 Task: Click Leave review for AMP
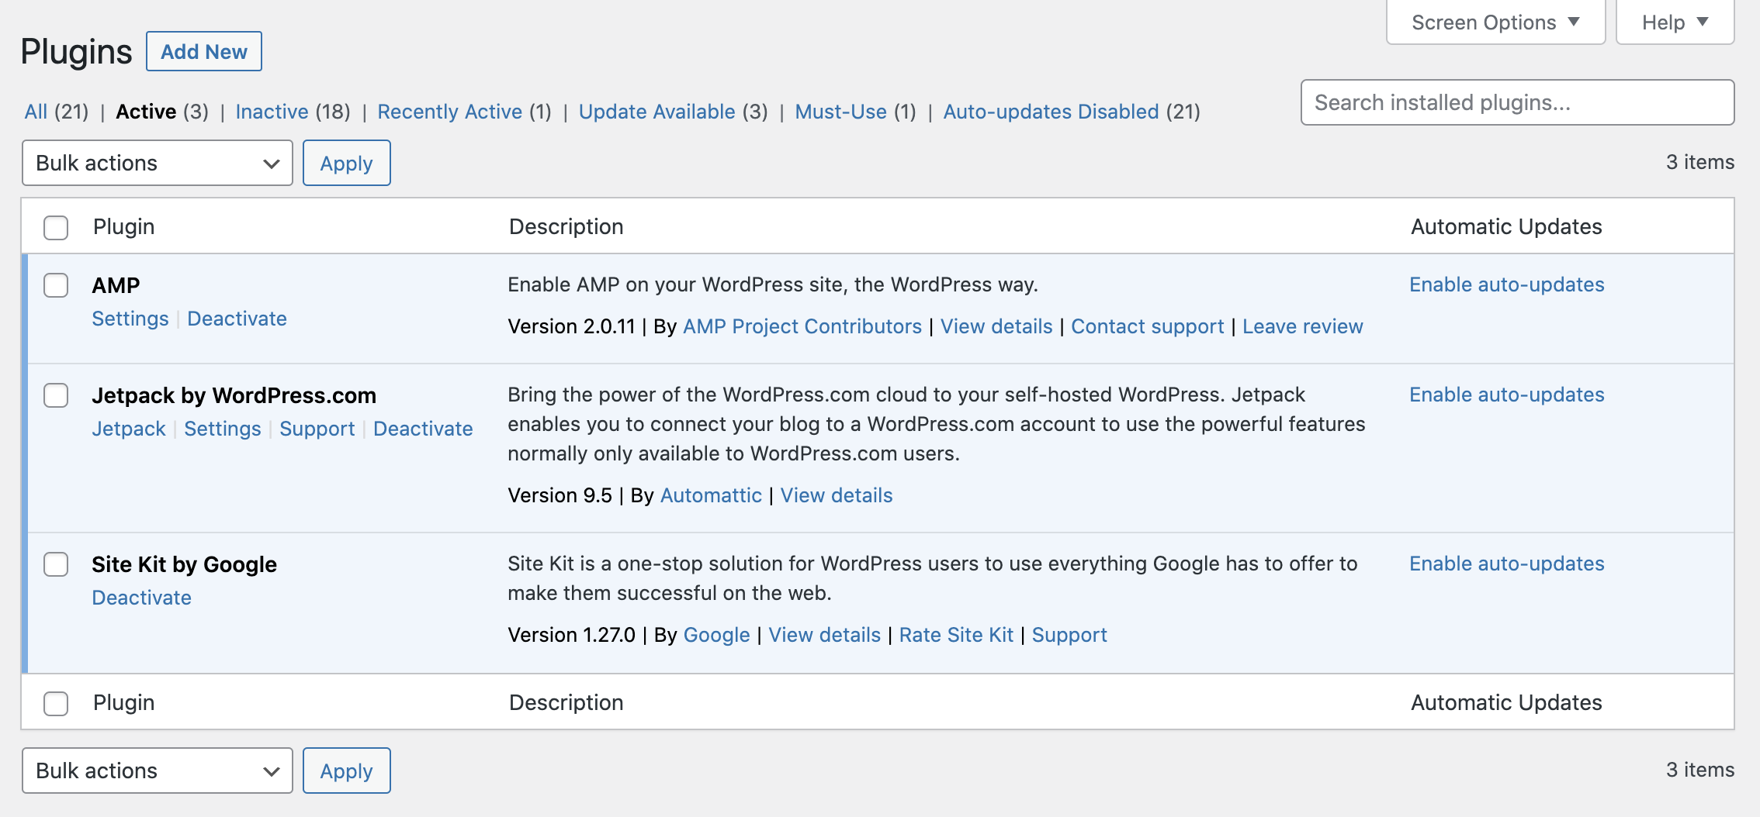[x=1302, y=326]
